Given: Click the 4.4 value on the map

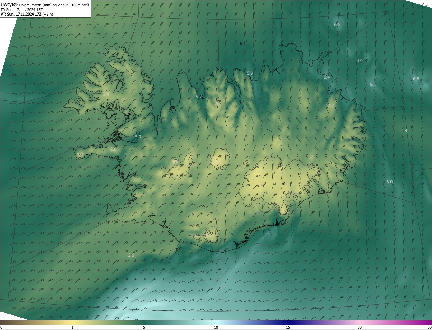Looking at the screenshot, I should (x=404, y=131).
